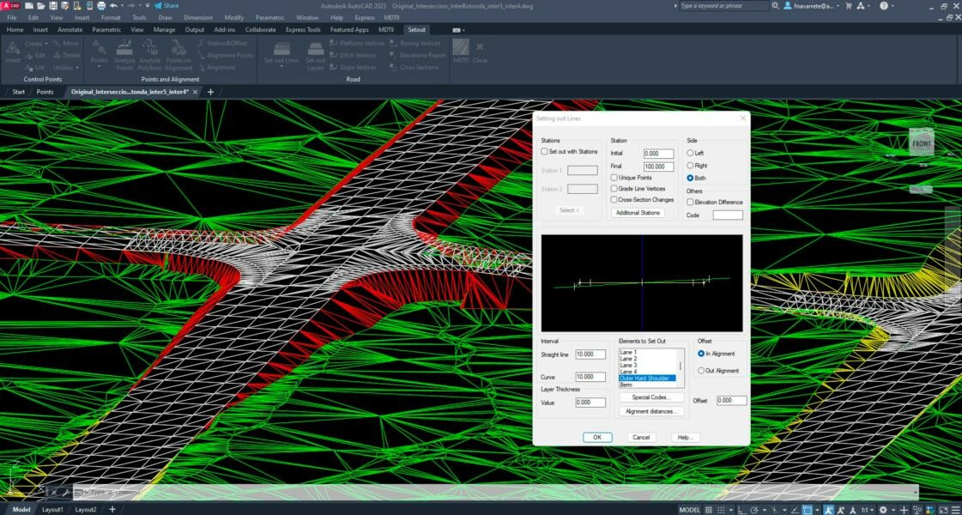Viewport: 962px width, 515px height.
Task: Expand the Points dropdown in ribbon
Action: pos(99,67)
